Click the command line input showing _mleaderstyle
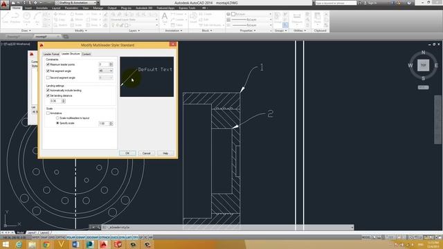The width and height of the screenshot is (443, 249). pyautogui.click(x=228, y=228)
